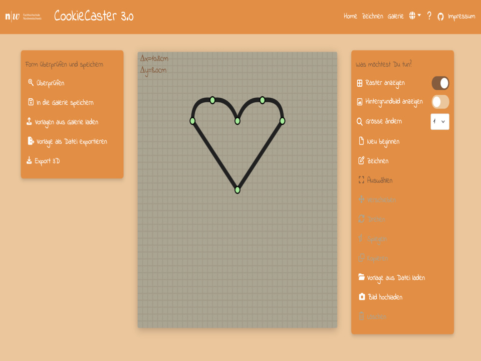Viewport: 481px width, 361px height.
Task: Click the file export icon beside Vorlage als Datei exportieren
Action: click(x=31, y=141)
